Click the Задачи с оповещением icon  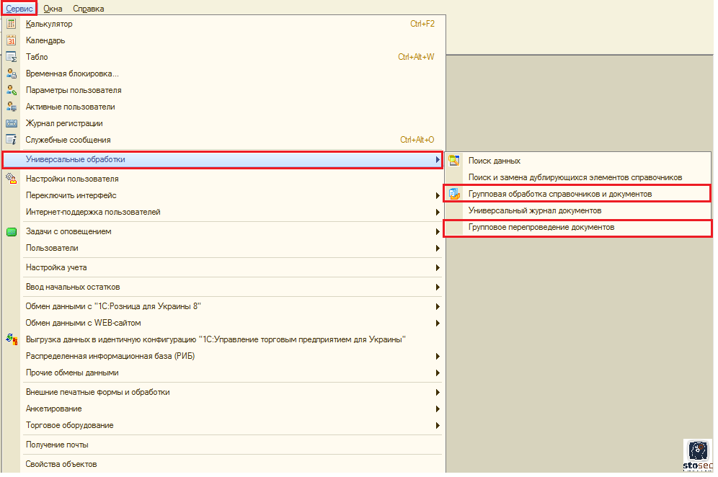(x=11, y=232)
